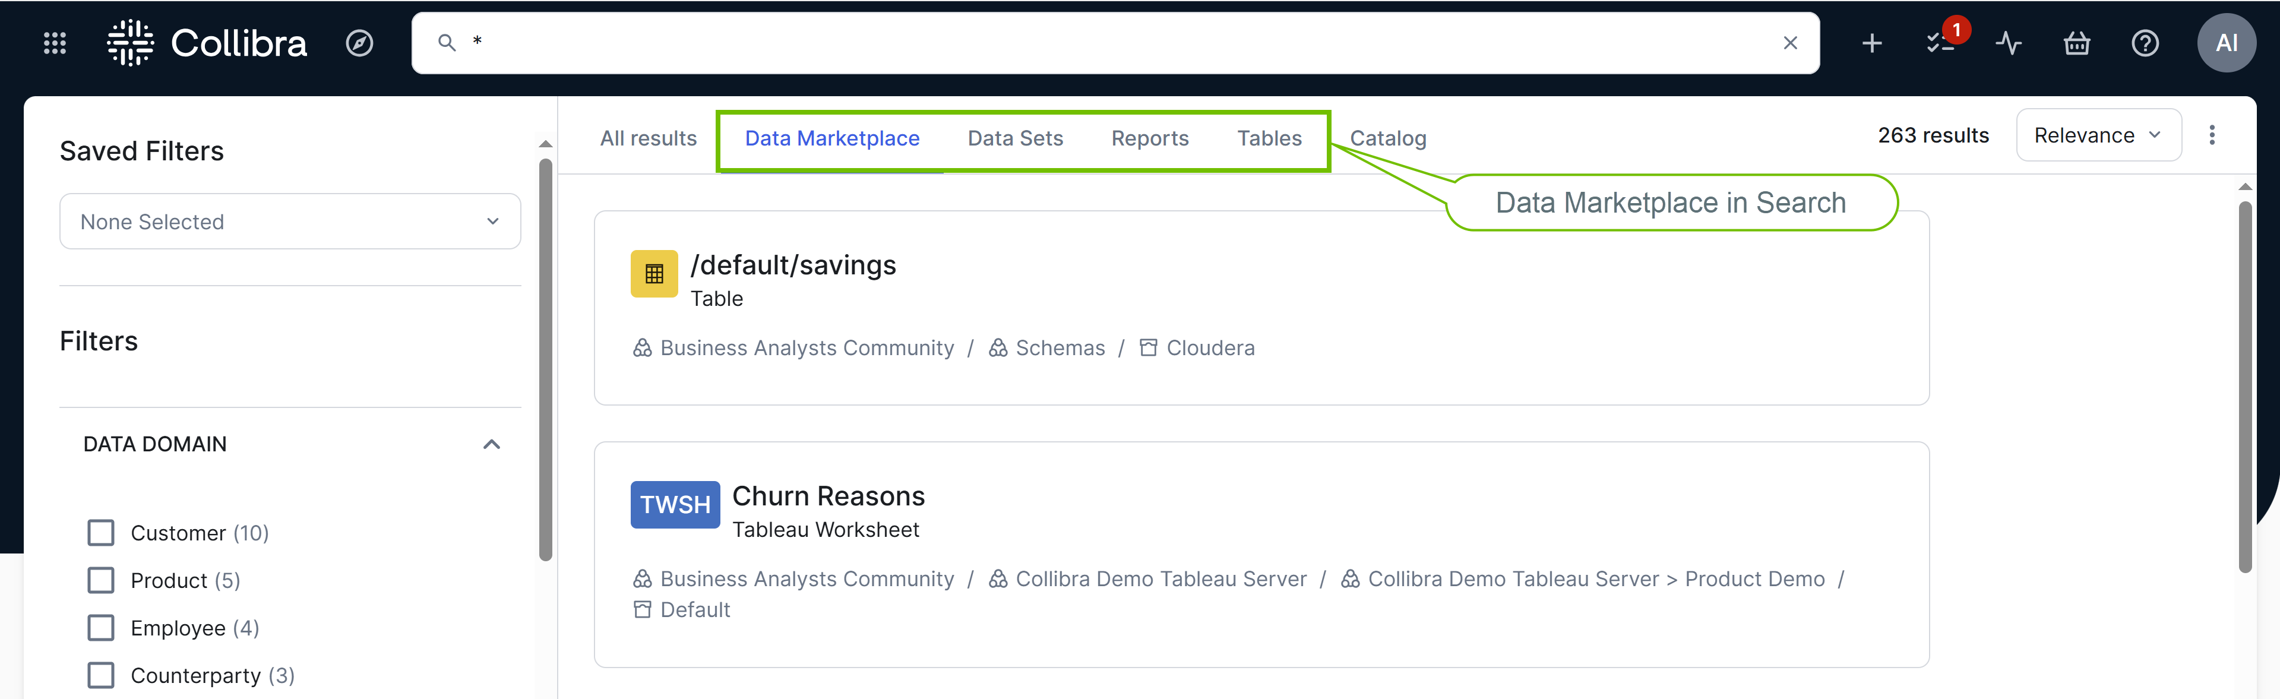Open the three-dot overflow menu near Relevance
Screen dimensions: 2280x699
[2212, 134]
